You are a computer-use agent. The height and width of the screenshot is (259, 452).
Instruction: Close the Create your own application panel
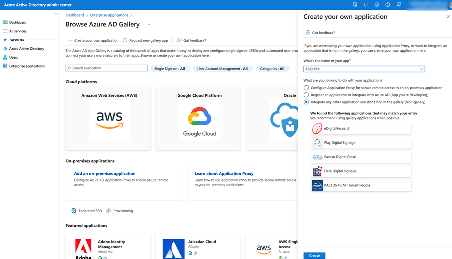point(448,17)
